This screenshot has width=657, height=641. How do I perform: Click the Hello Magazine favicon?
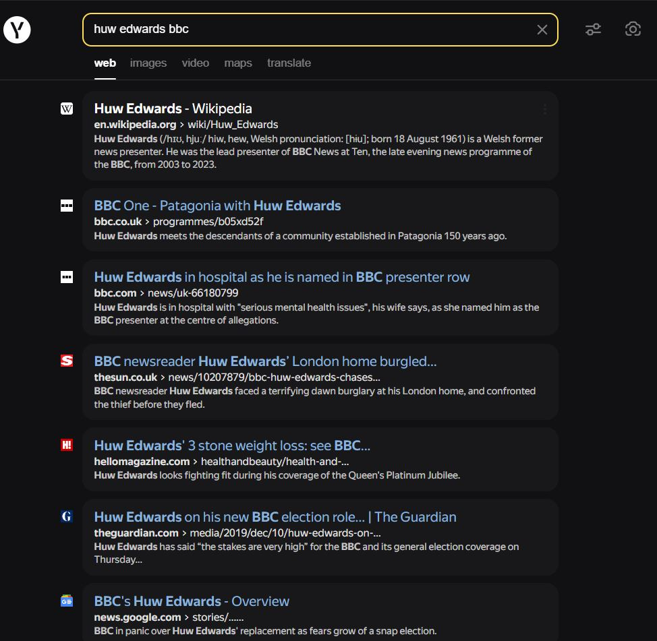[x=67, y=445]
